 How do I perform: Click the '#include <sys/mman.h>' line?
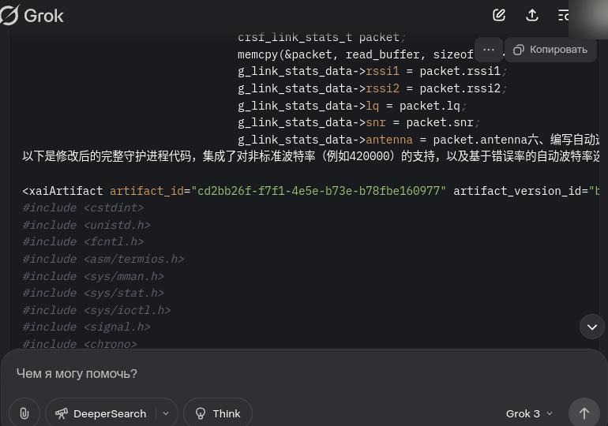tap(93, 276)
